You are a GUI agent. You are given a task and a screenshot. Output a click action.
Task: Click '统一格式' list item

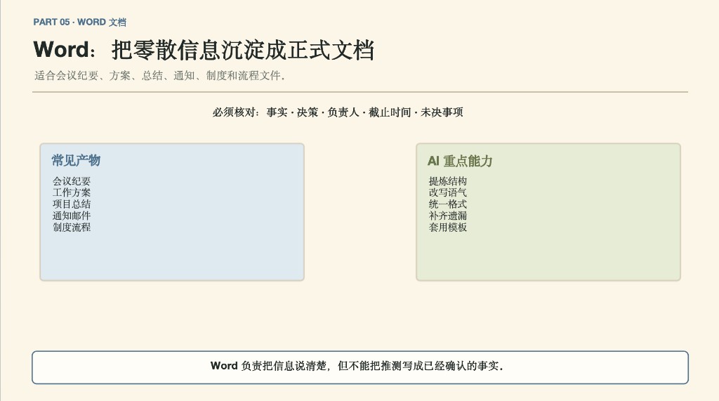coord(447,204)
